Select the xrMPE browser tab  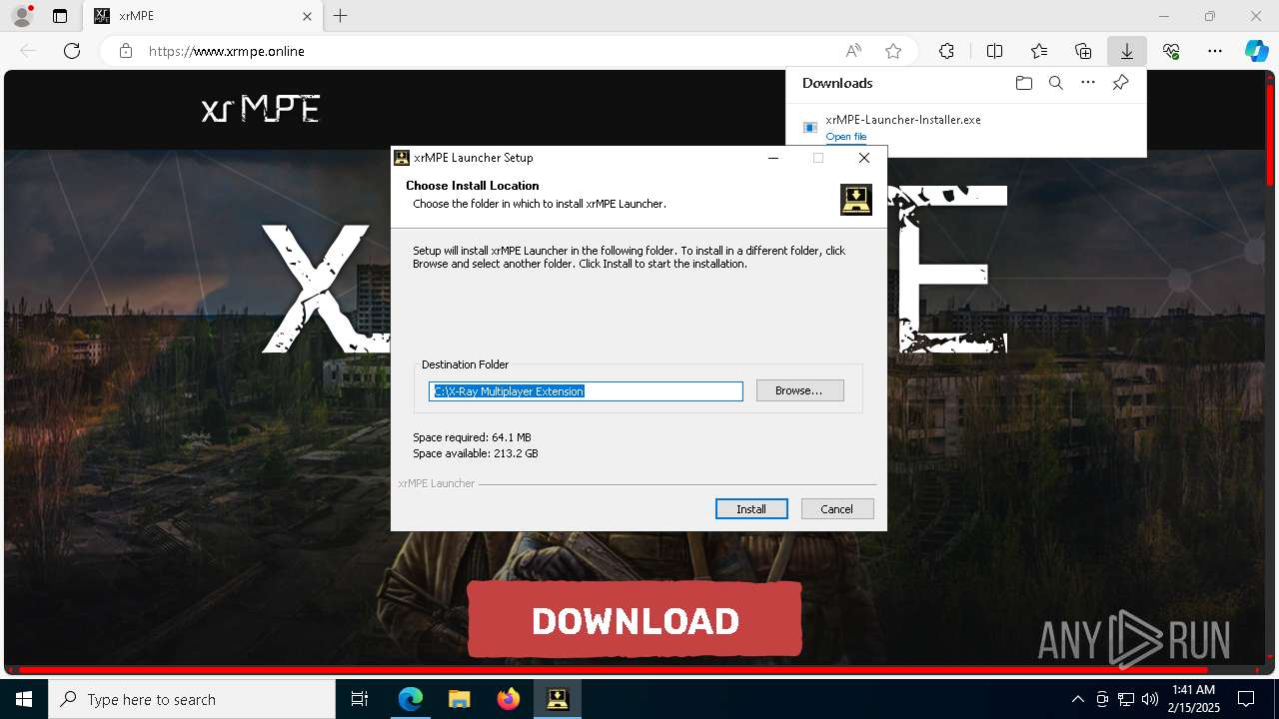coord(204,16)
